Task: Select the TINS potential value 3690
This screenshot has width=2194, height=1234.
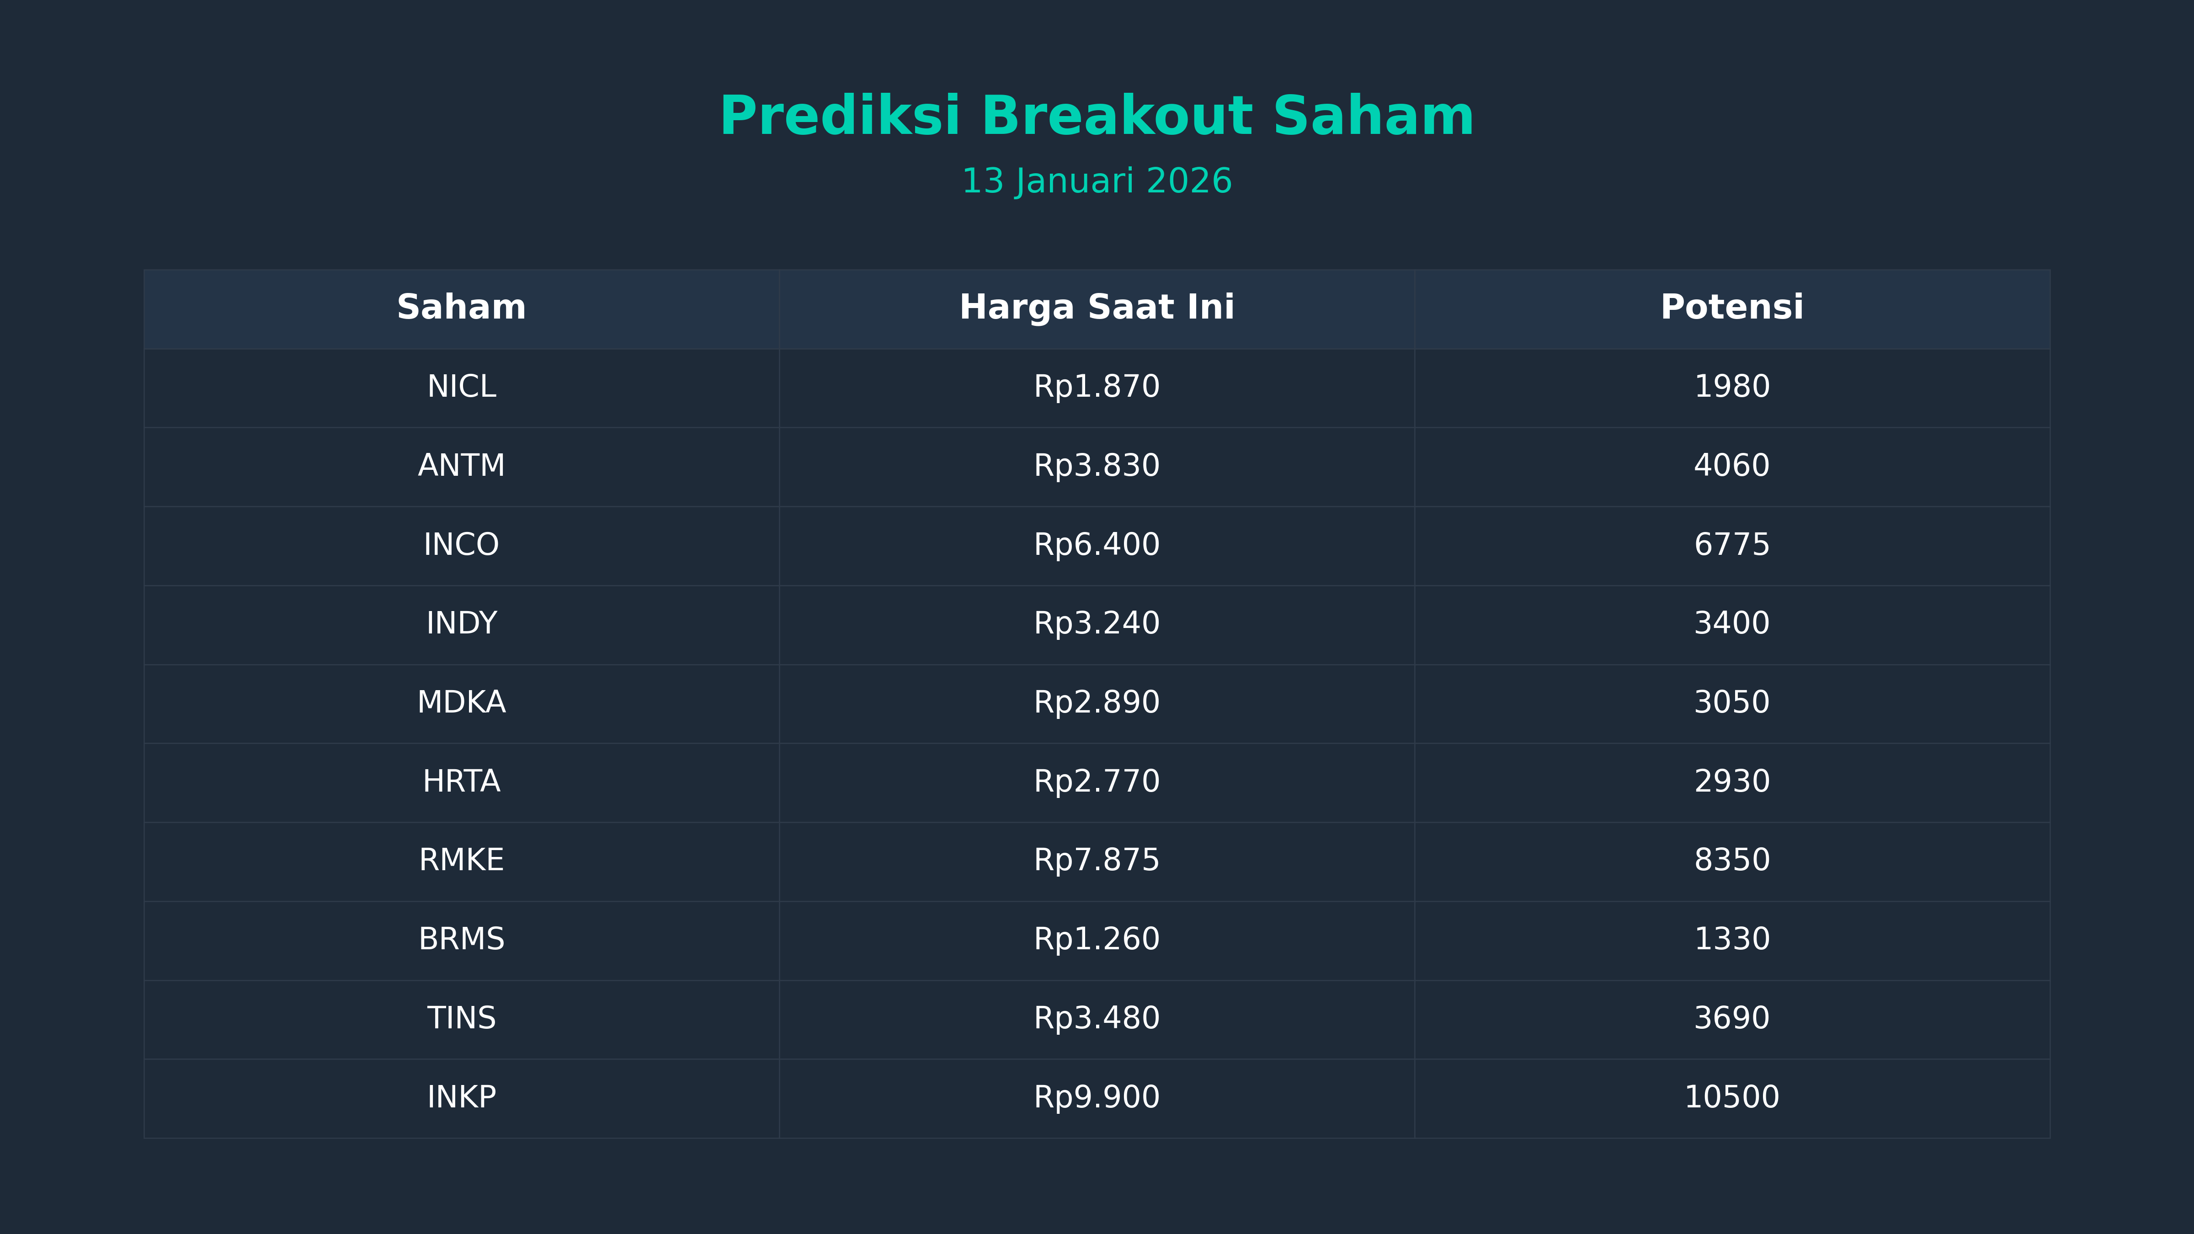Action: (1731, 1019)
